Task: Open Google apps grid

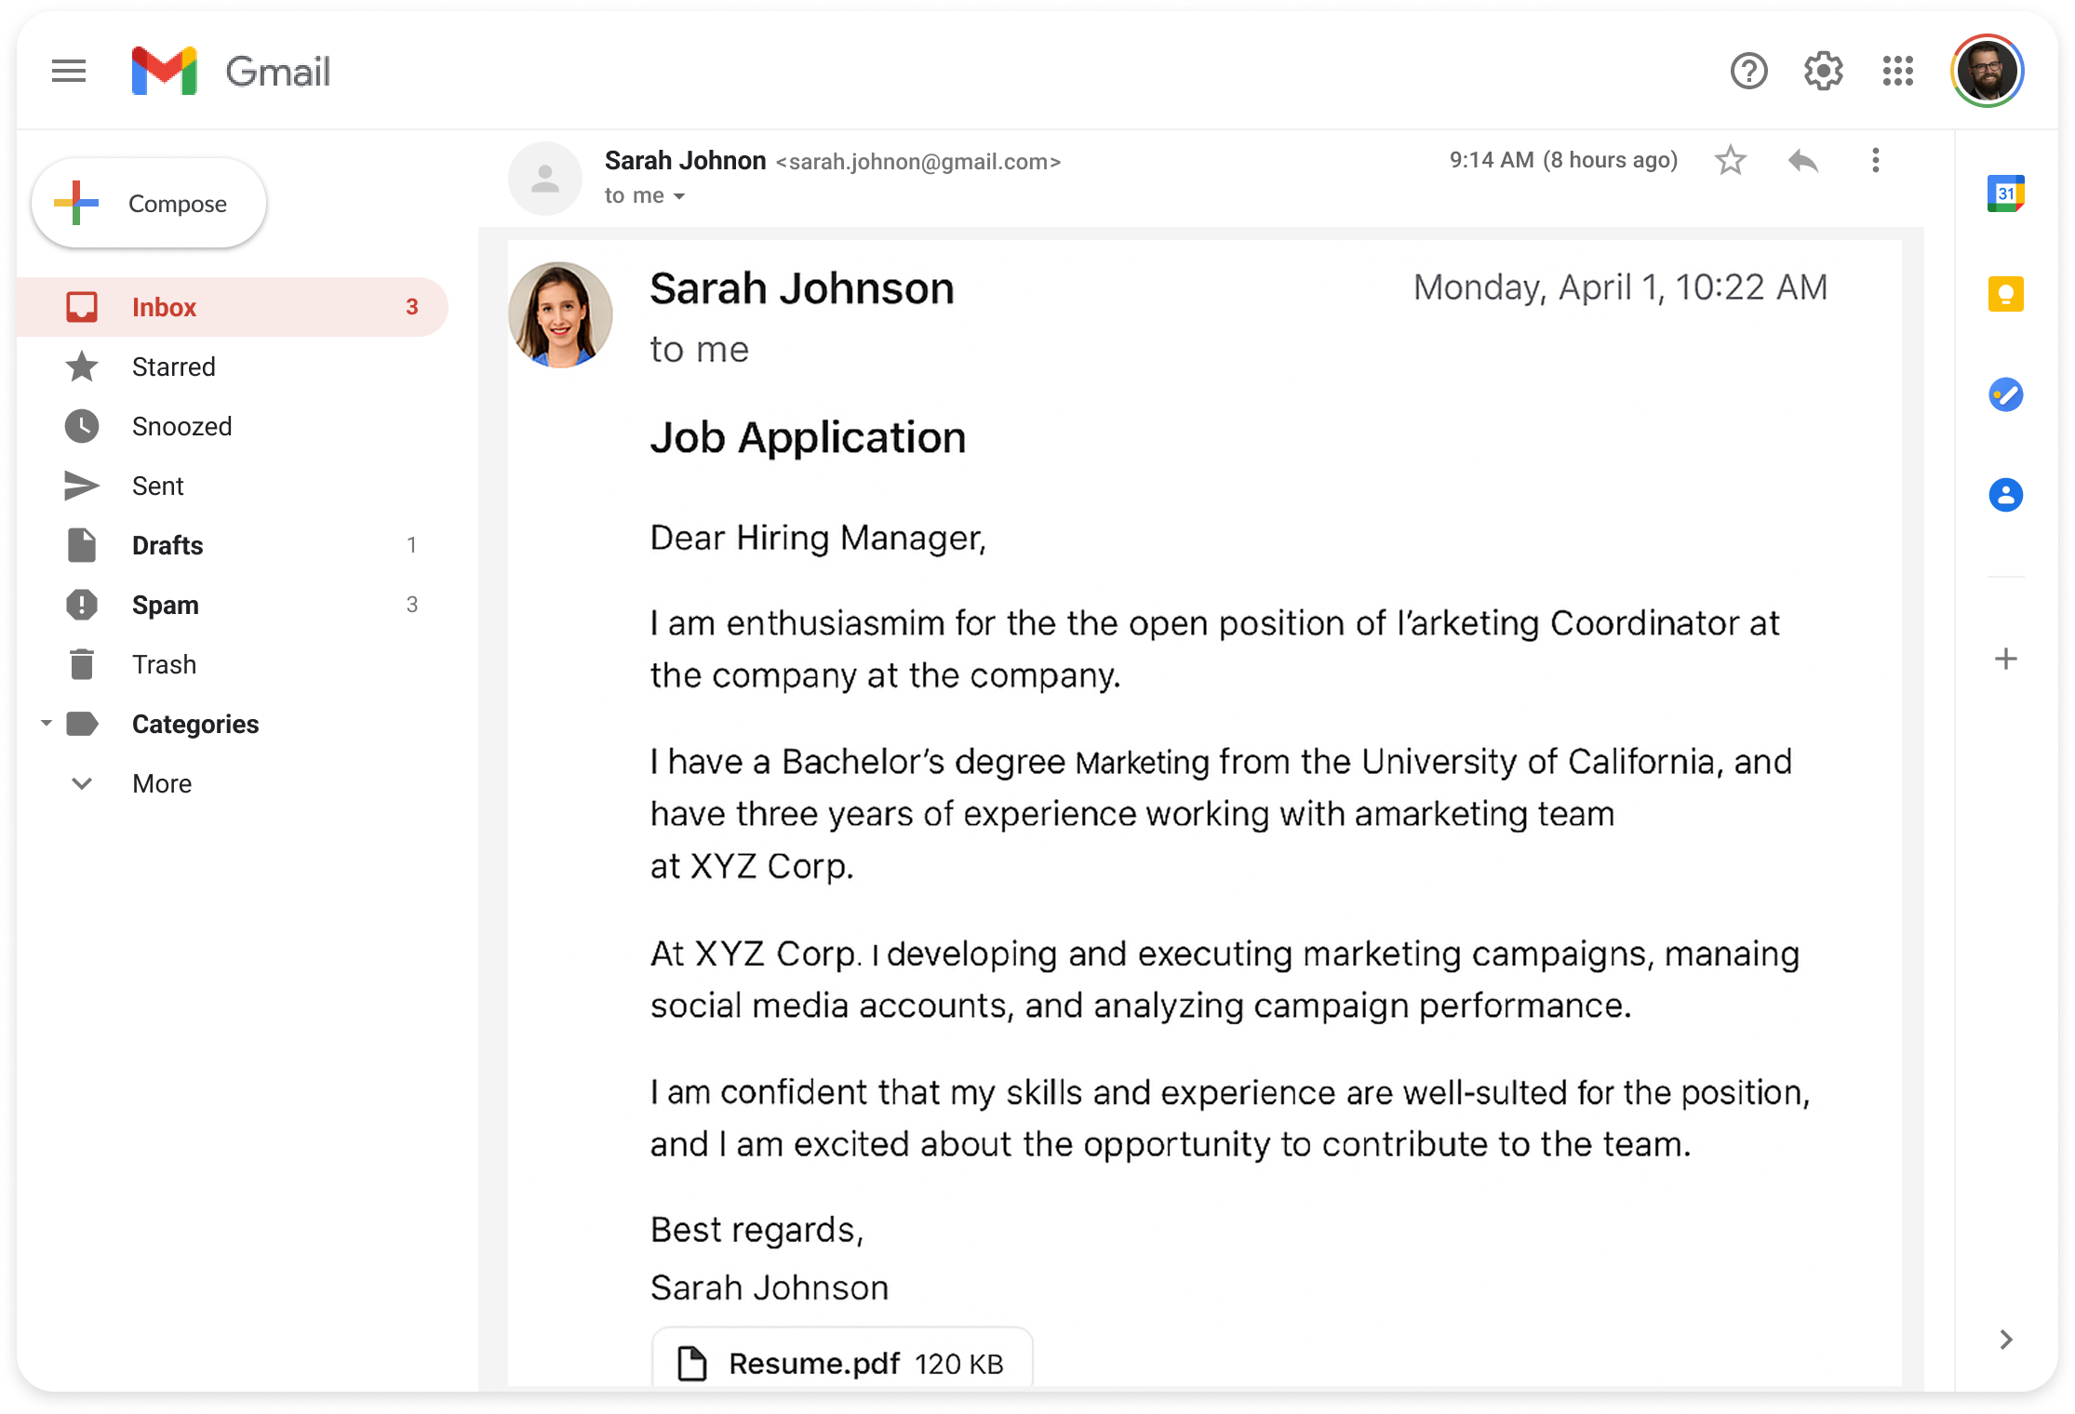Action: pos(1897,71)
